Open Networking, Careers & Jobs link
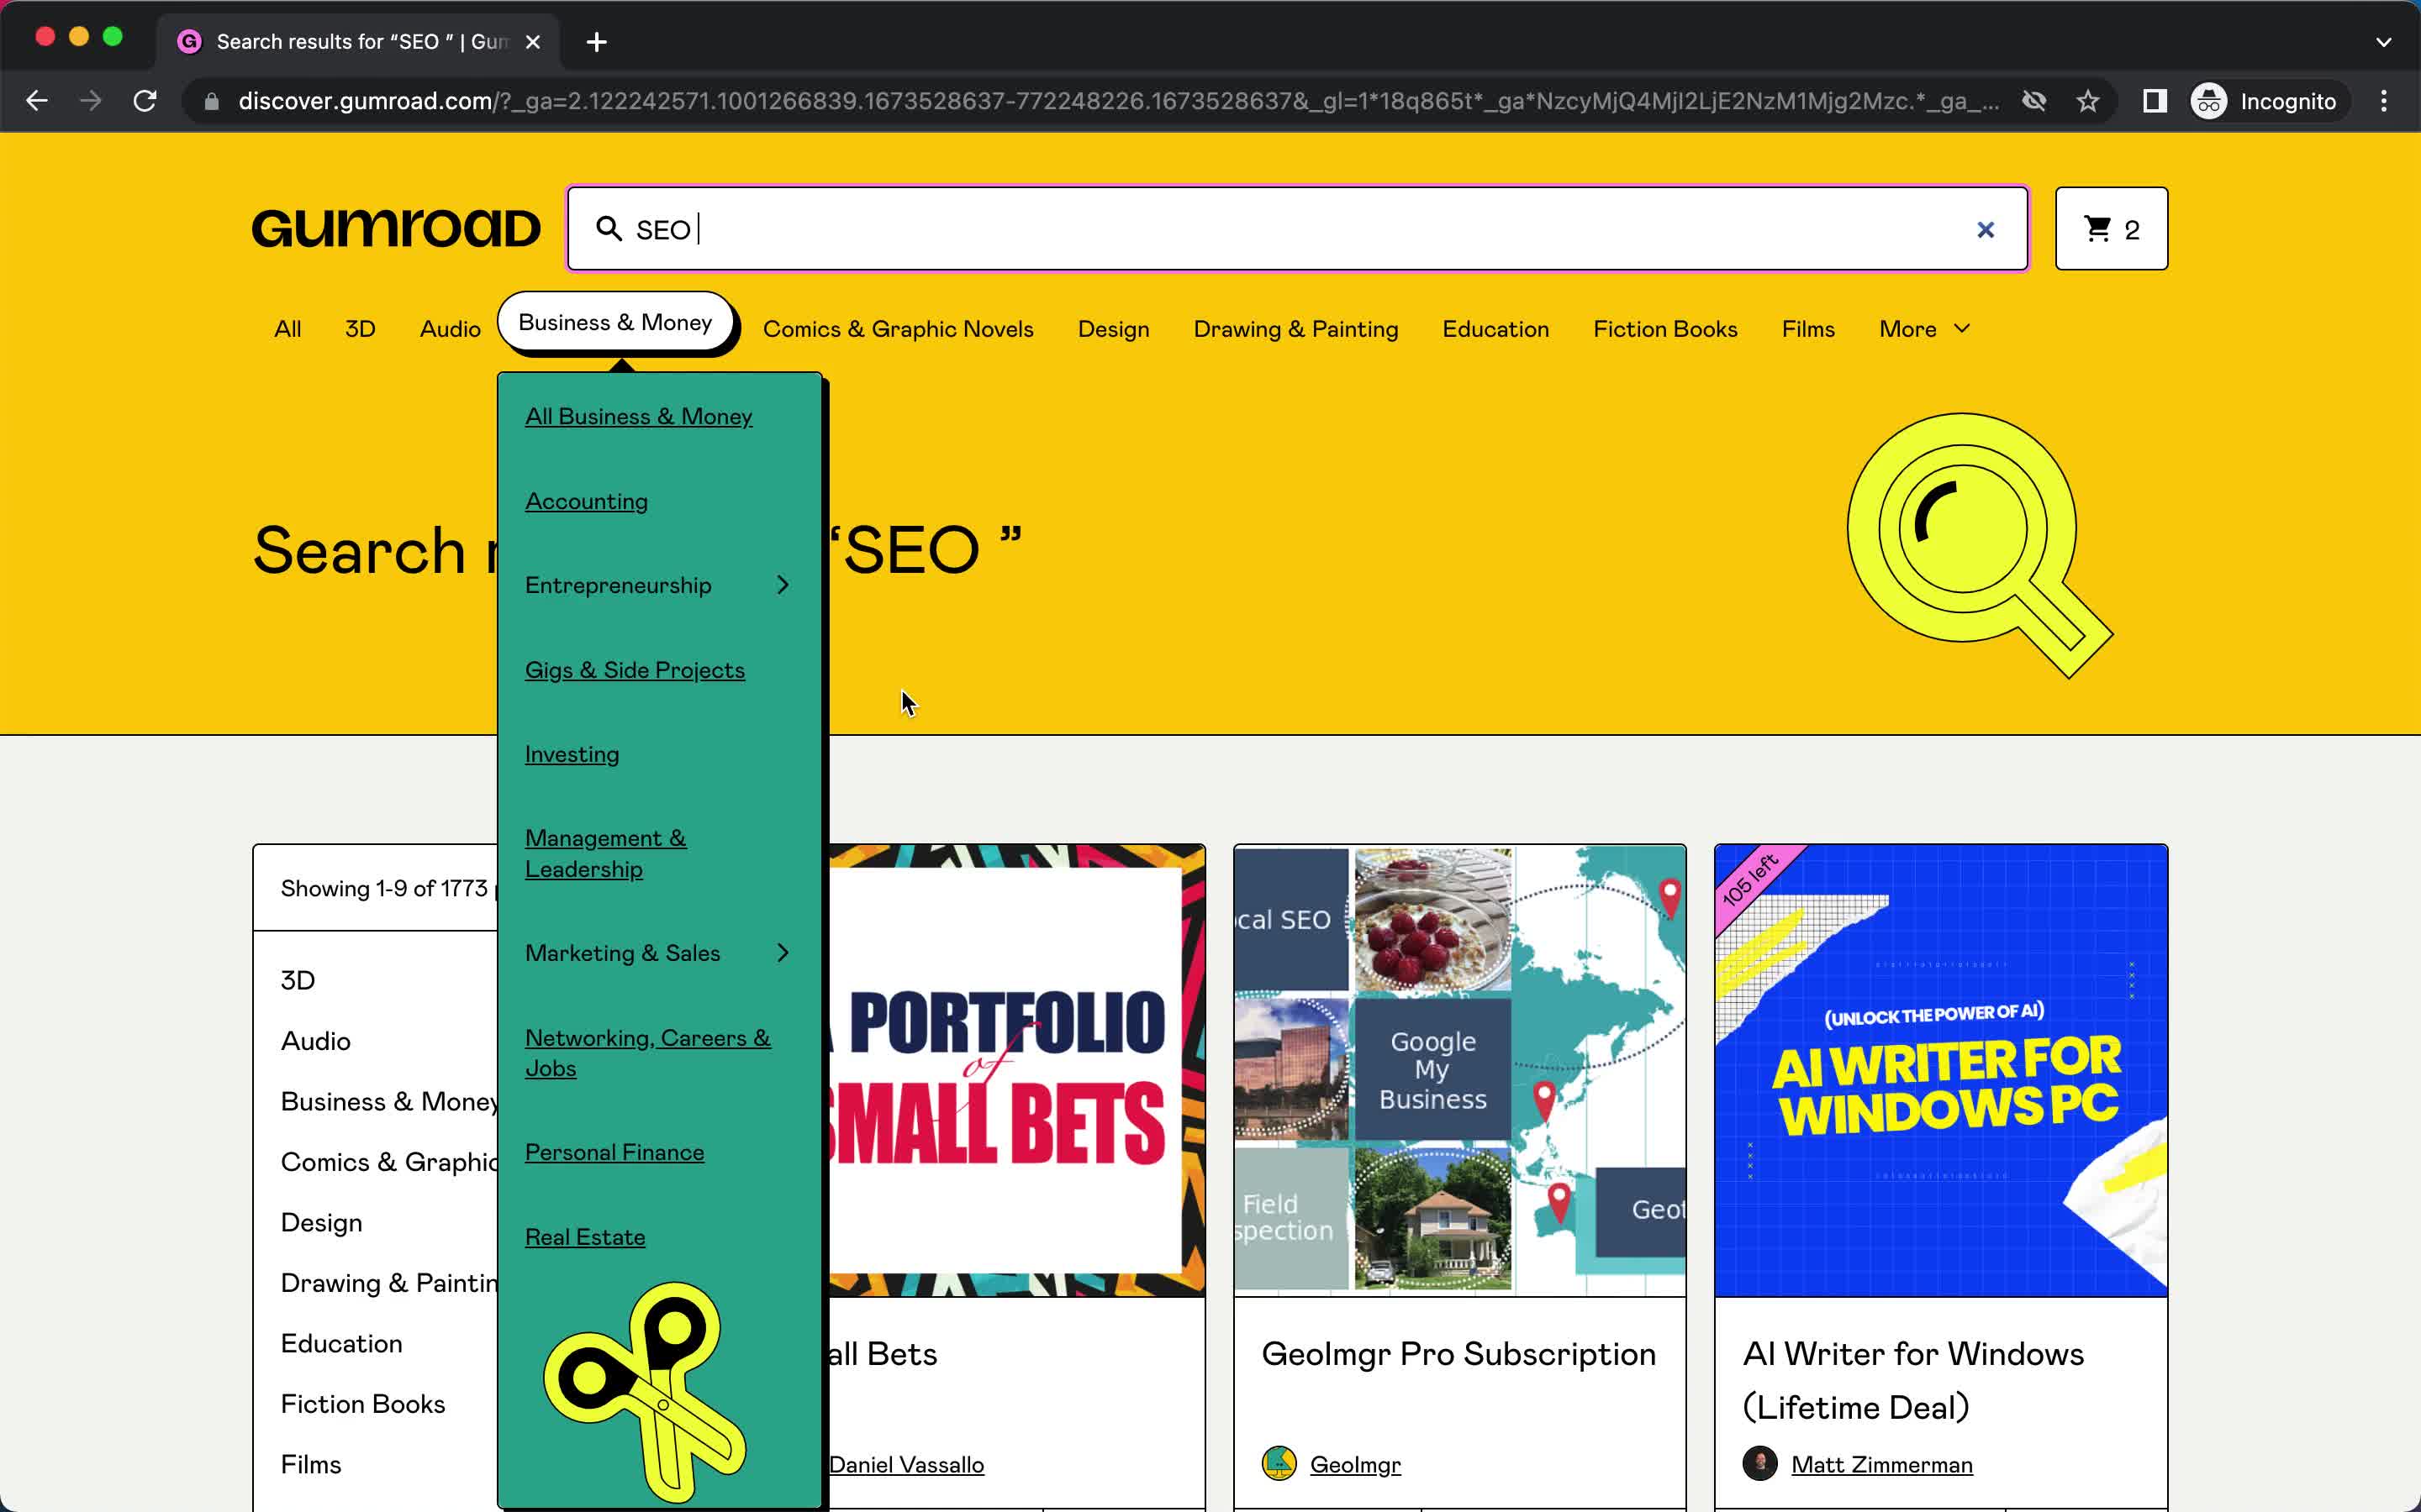The width and height of the screenshot is (2421, 1512). tap(648, 1053)
